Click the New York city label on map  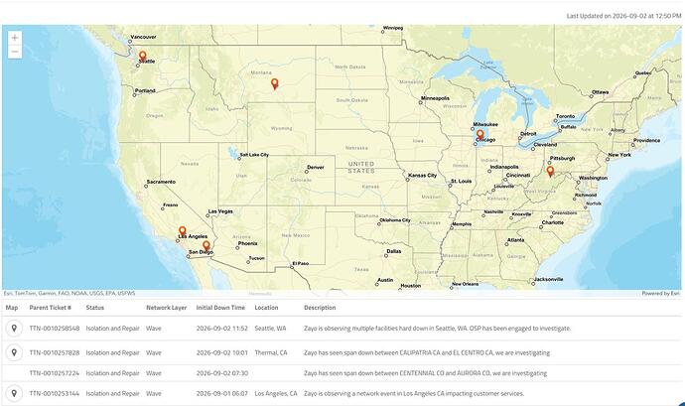619,155
